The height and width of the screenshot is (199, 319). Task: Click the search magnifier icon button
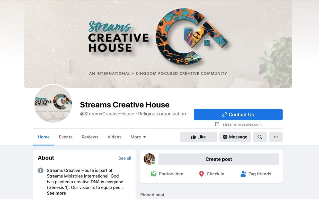(x=260, y=137)
